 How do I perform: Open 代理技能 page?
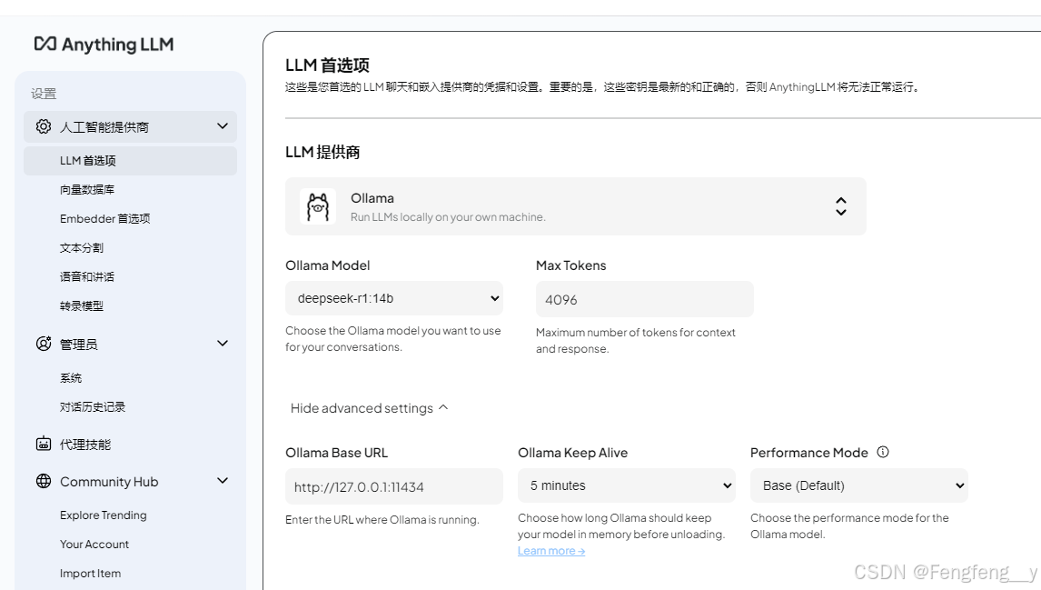(x=85, y=445)
